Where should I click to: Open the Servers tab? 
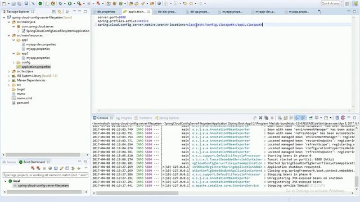[x=9, y=162]
